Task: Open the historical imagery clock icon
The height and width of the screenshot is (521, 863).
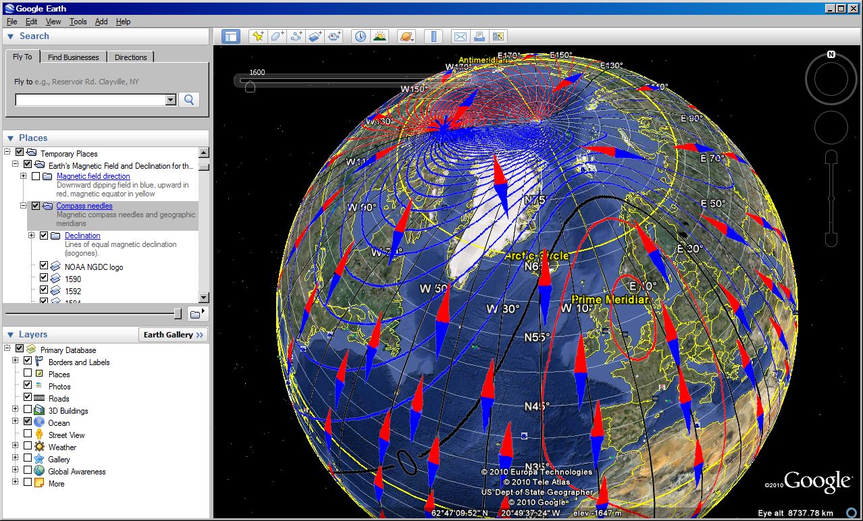Action: (360, 36)
